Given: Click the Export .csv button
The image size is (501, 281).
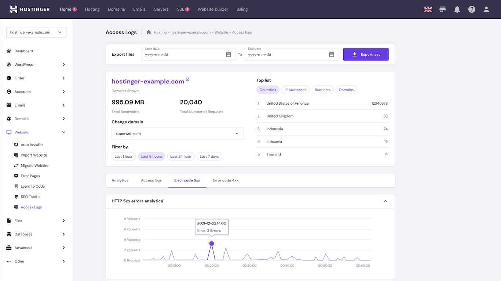Looking at the screenshot, I should point(366,54).
